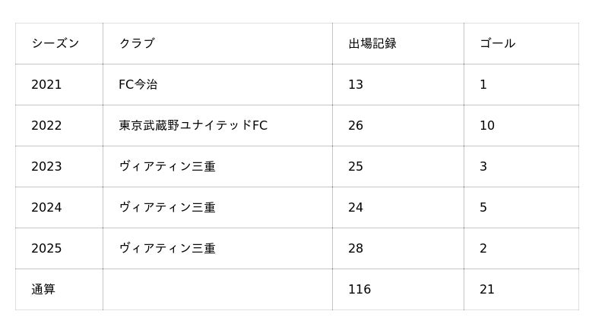Click the ゴール column header

pos(497,43)
